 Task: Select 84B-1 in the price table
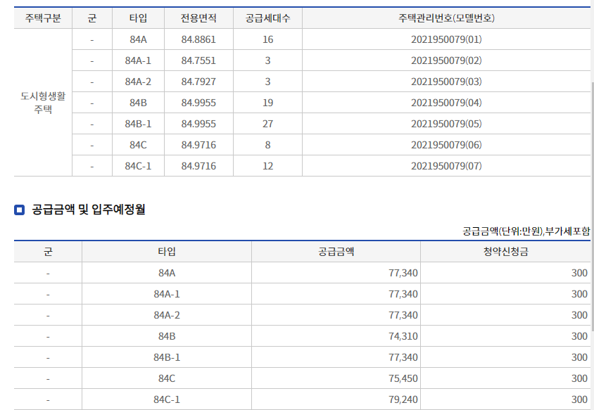pos(167,357)
